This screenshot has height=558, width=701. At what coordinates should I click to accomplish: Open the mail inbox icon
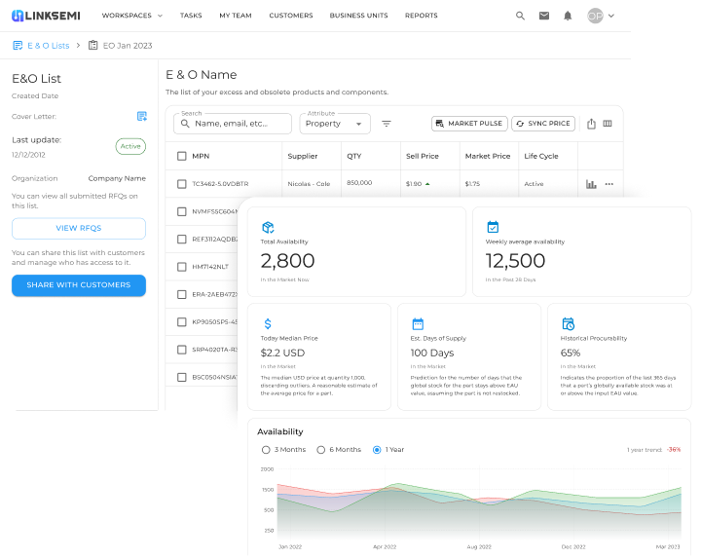(544, 16)
